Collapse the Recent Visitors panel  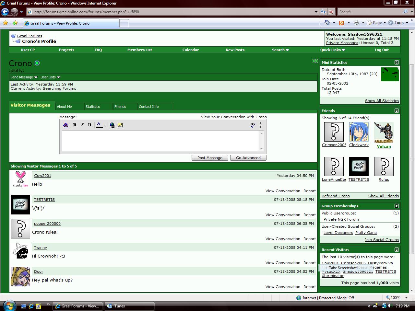tap(396, 250)
